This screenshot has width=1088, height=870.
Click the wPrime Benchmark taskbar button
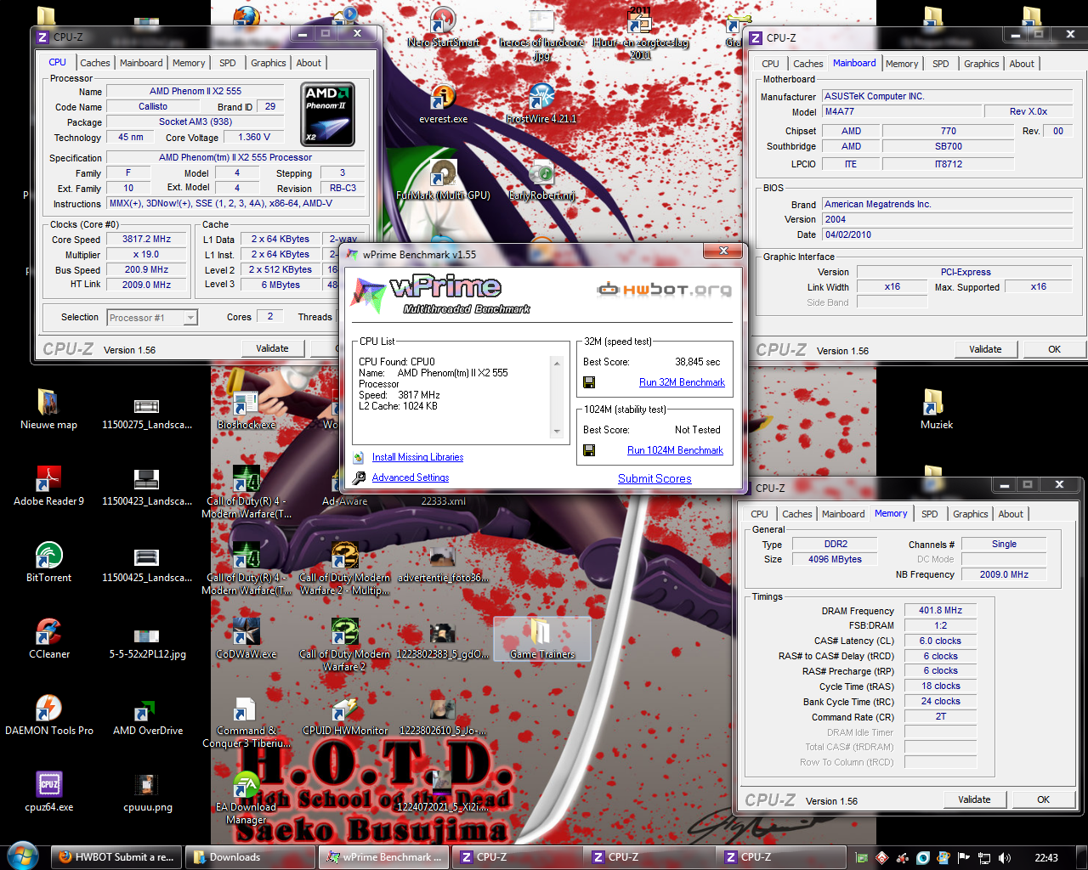pyautogui.click(x=384, y=857)
